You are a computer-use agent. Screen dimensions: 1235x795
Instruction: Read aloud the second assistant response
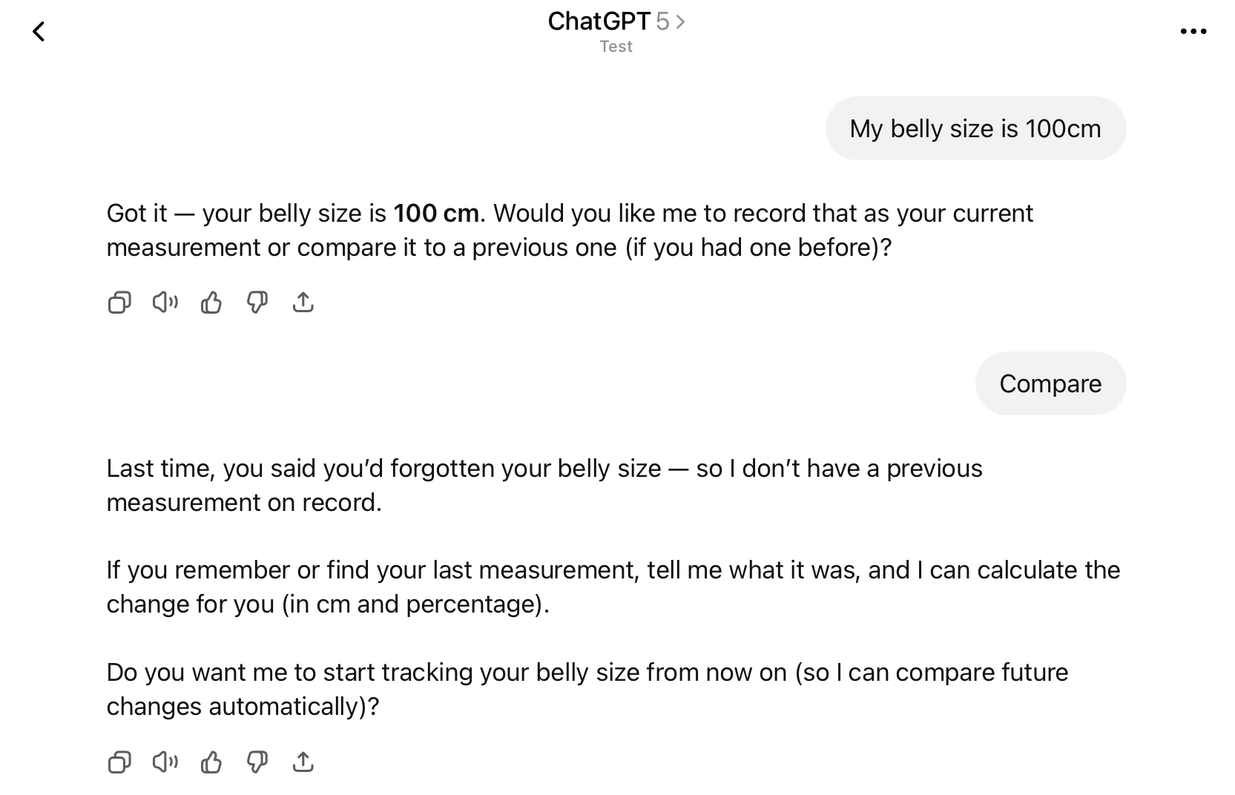coord(165,762)
